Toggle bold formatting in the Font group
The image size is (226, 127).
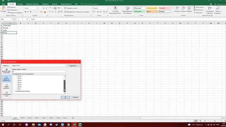tap(25, 12)
